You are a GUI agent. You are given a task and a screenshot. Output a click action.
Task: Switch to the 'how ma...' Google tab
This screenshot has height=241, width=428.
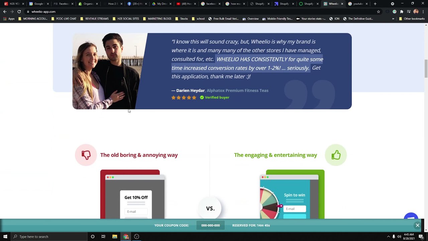click(x=235, y=4)
